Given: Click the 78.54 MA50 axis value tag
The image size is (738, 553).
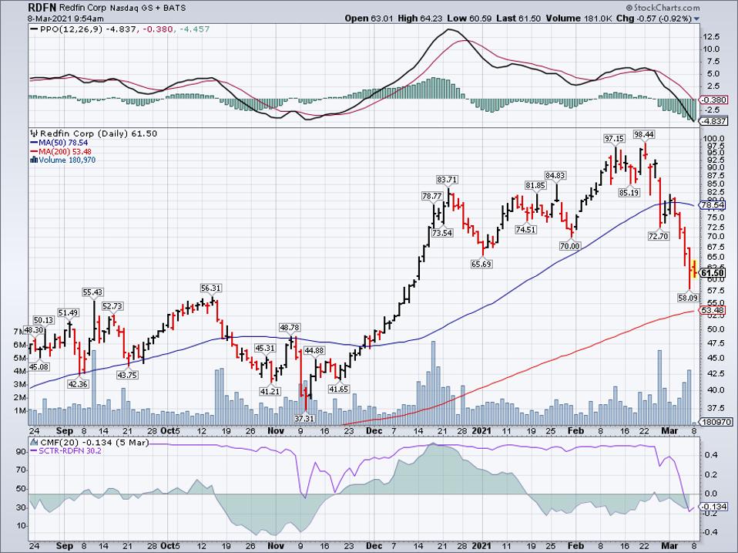Looking at the screenshot, I should click(713, 205).
